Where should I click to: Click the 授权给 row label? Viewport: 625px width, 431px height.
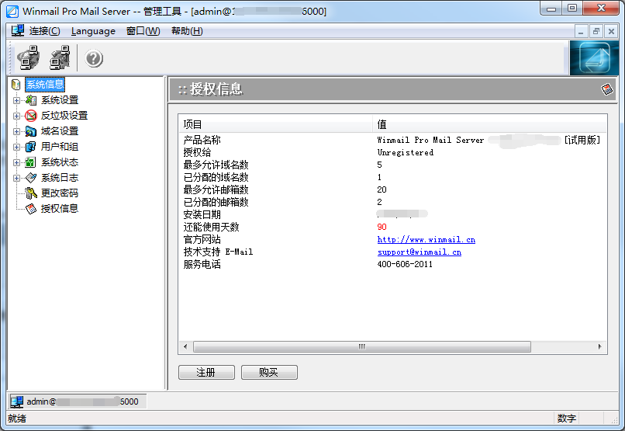[197, 152]
